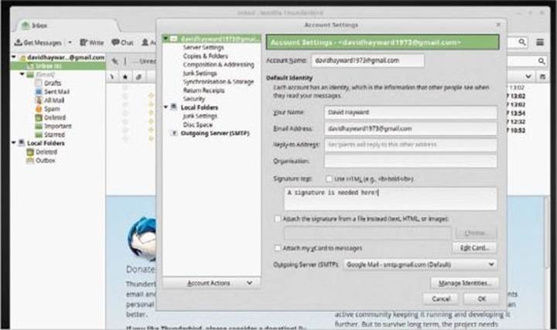The height and width of the screenshot is (330, 557).
Task: Select Return Receipts settings
Action: [x=203, y=90]
